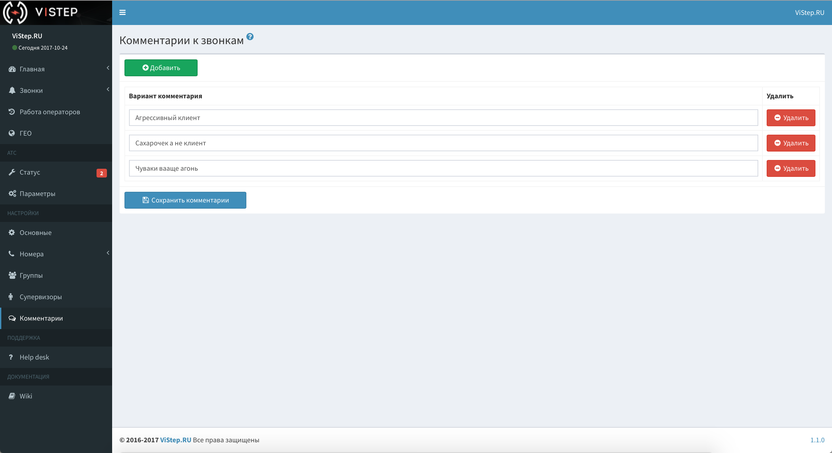This screenshot has height=453, width=832.
Task: Open ГЕО via the globe icon
Action: (12, 133)
